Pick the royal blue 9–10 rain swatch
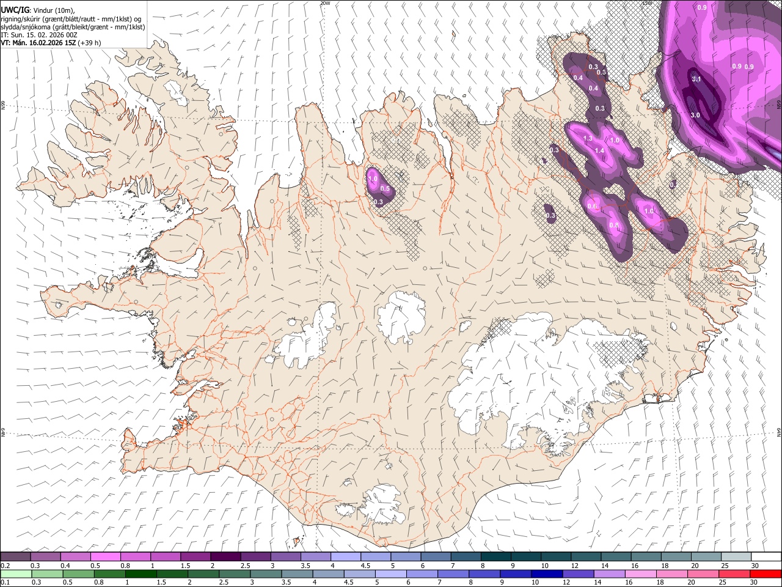The height and width of the screenshot is (587, 782). pos(516,574)
